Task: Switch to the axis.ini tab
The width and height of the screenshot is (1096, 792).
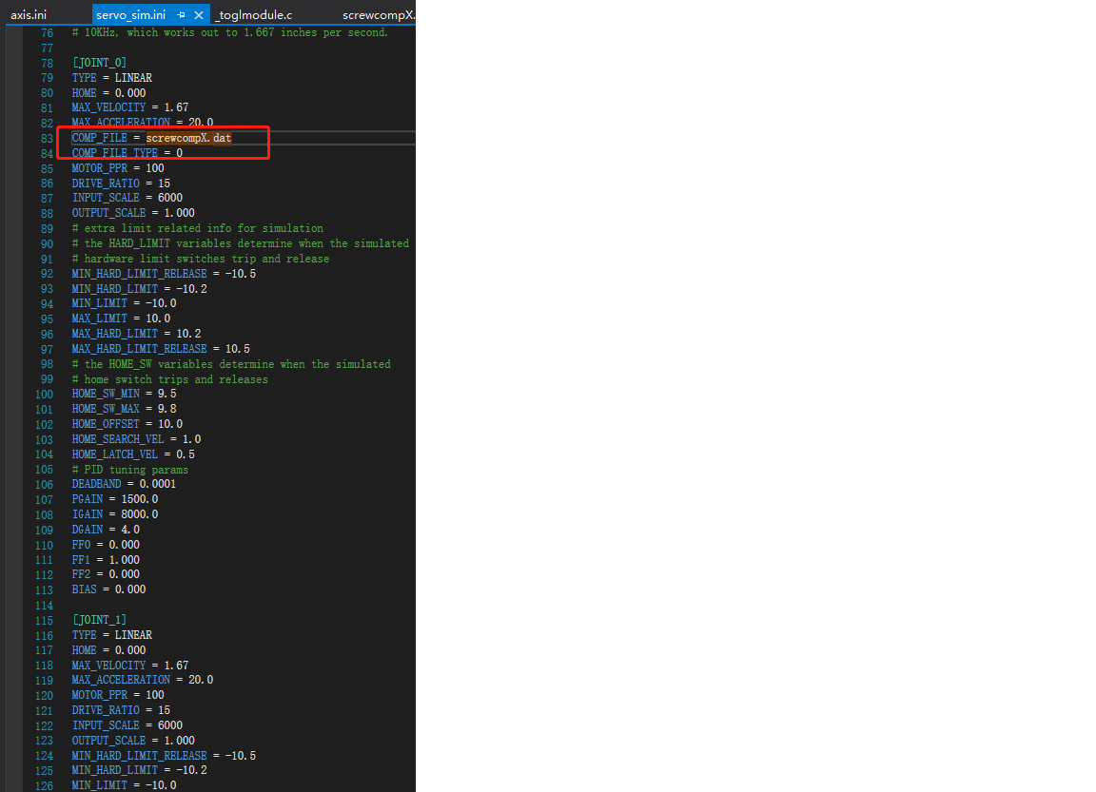Action: (29, 15)
